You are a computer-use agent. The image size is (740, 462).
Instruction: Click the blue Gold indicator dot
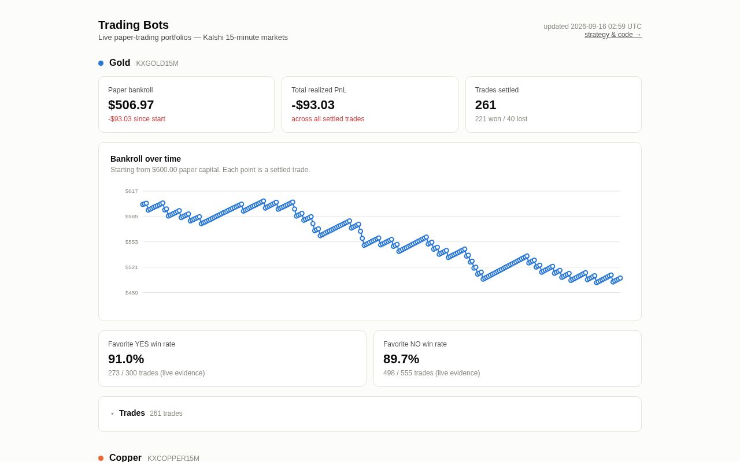(x=101, y=63)
